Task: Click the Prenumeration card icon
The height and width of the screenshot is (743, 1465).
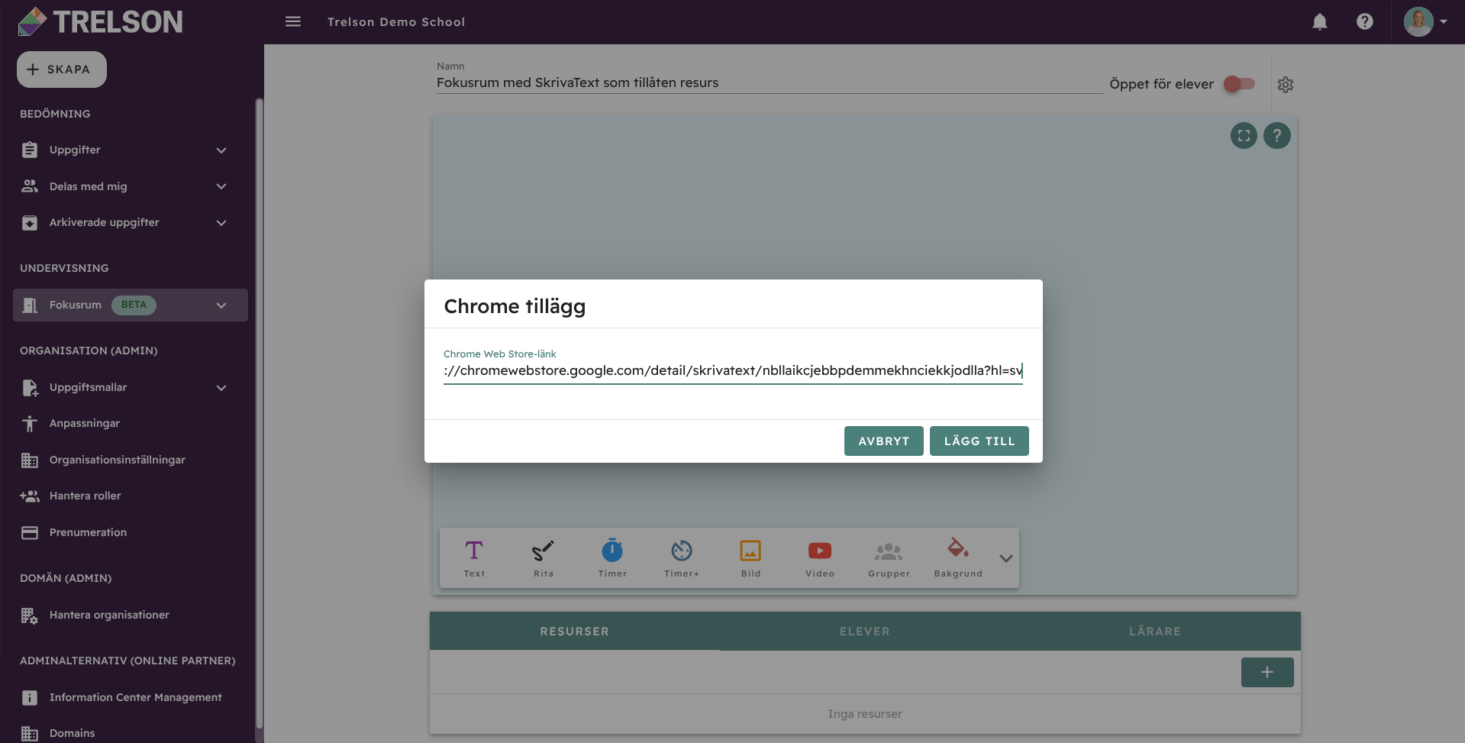Action: (x=30, y=533)
